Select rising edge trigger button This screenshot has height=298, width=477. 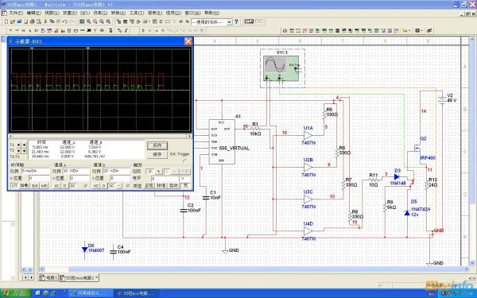coord(149,172)
